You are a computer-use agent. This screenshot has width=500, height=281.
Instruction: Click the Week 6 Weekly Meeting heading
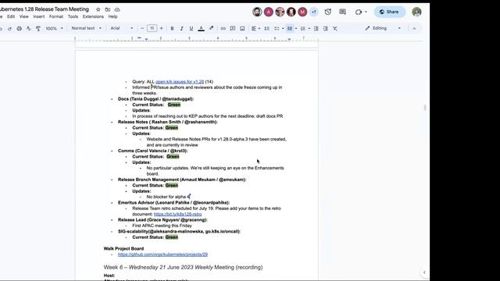click(x=183, y=267)
